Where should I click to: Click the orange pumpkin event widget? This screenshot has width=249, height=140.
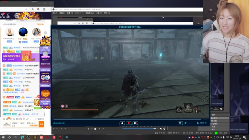pos(45,93)
